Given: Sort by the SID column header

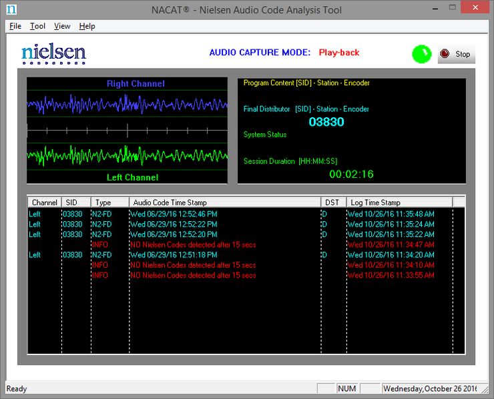Looking at the screenshot, I should (76, 202).
